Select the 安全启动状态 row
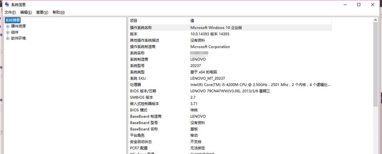The width and height of the screenshot is (382, 154). point(230,142)
